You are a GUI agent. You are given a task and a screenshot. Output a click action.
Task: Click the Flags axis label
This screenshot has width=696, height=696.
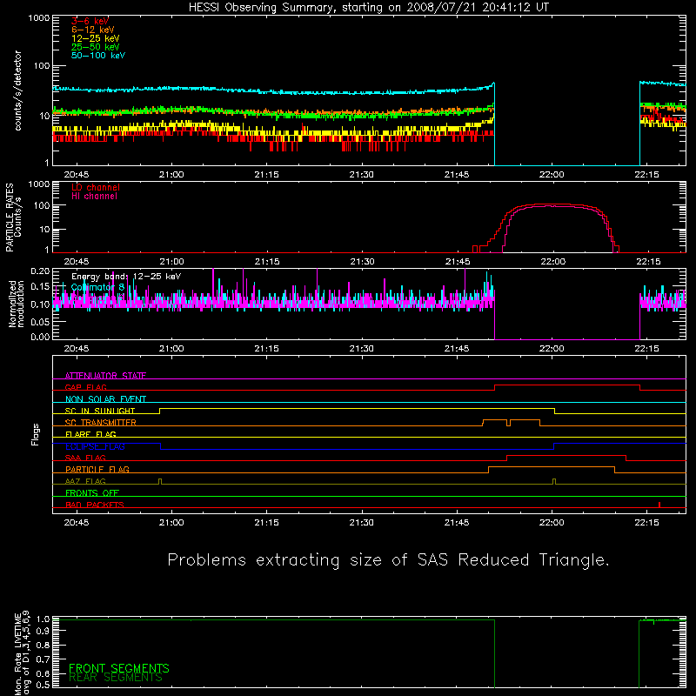click(x=36, y=434)
